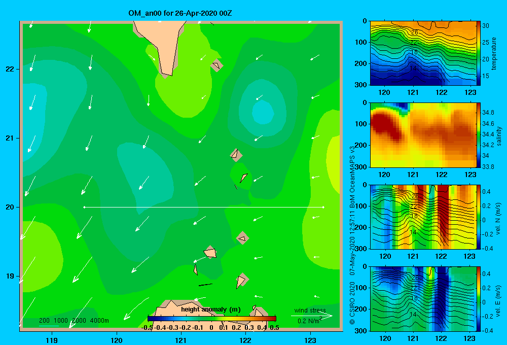Click the cold eddy core near 122°E 21.3°N
Image resolution: width=507 pixels, height=345 pixels.
click(263, 113)
